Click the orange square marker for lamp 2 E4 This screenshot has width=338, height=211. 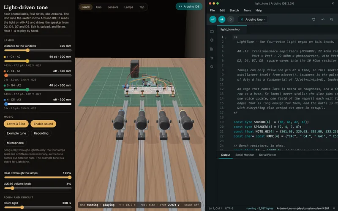pyautogui.click(x=5, y=71)
